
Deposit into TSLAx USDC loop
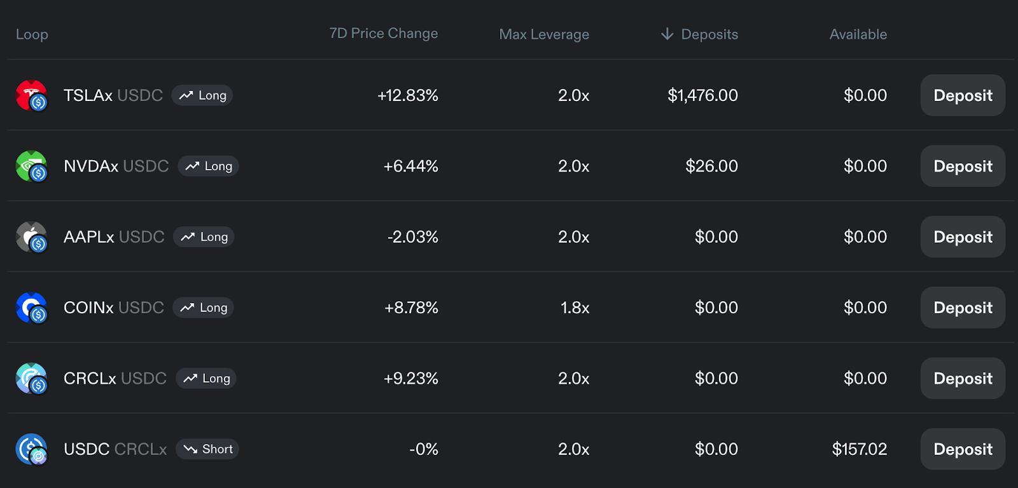963,95
